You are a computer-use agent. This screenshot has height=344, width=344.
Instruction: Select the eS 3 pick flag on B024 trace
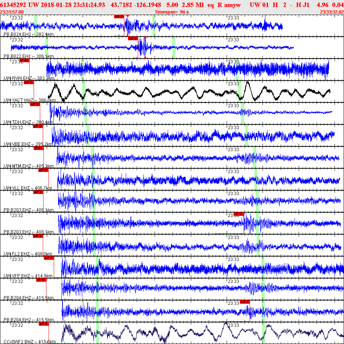(x=119, y=16)
